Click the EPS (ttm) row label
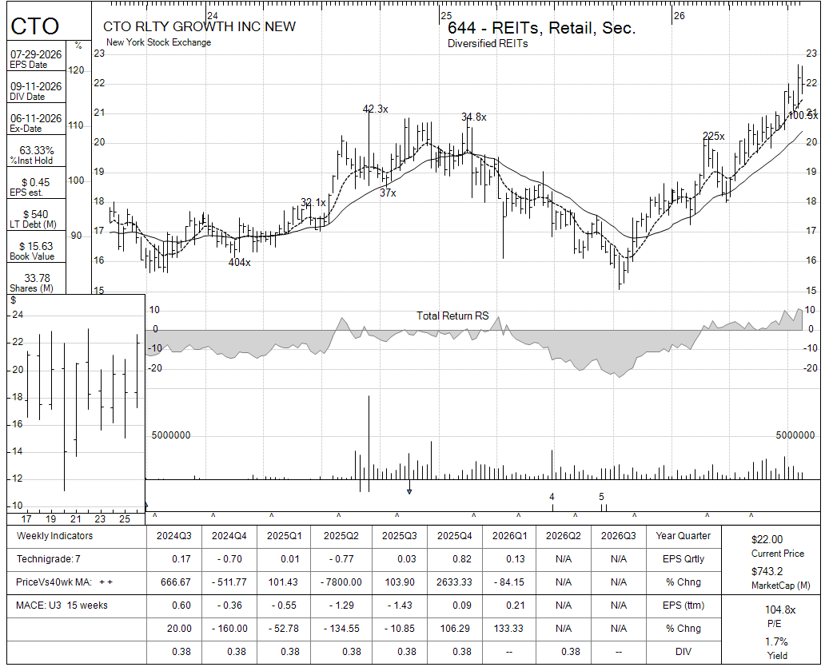 tap(683, 605)
